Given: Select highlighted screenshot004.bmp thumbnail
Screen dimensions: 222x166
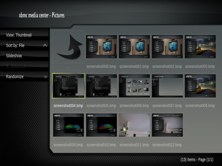Looking at the screenshot, I should click(x=68, y=86).
